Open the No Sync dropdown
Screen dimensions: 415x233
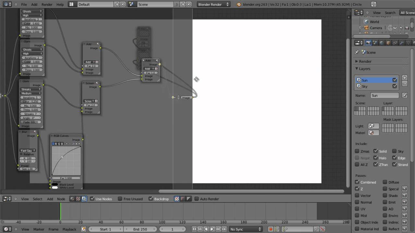(x=245, y=229)
